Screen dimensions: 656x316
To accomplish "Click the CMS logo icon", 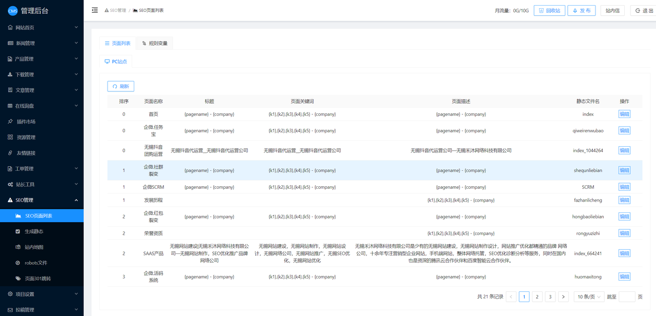I will 12,11.
